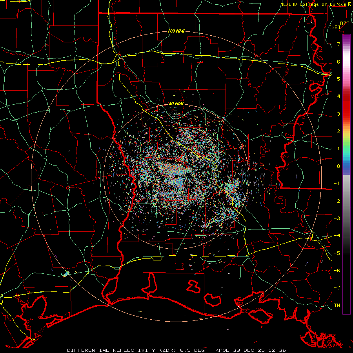Viewport: 353px width, 353px height.
Task: Click the 6 value on the color scale
Action: click(x=338, y=62)
